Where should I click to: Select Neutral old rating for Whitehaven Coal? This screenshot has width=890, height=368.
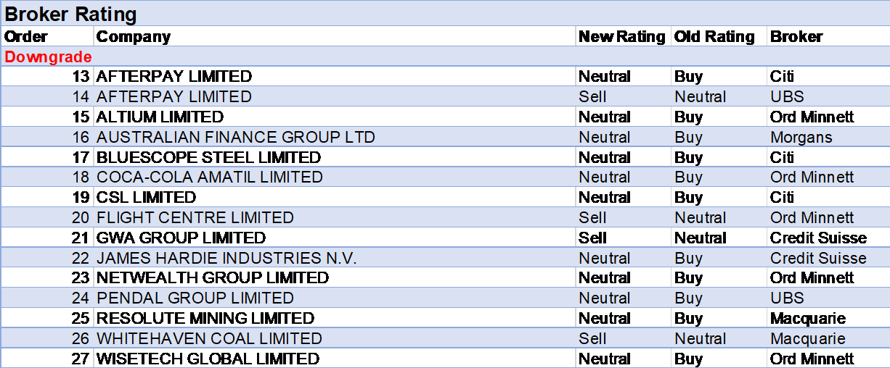pyautogui.click(x=700, y=339)
